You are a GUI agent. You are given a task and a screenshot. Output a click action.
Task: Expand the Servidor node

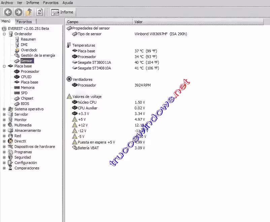4,114
